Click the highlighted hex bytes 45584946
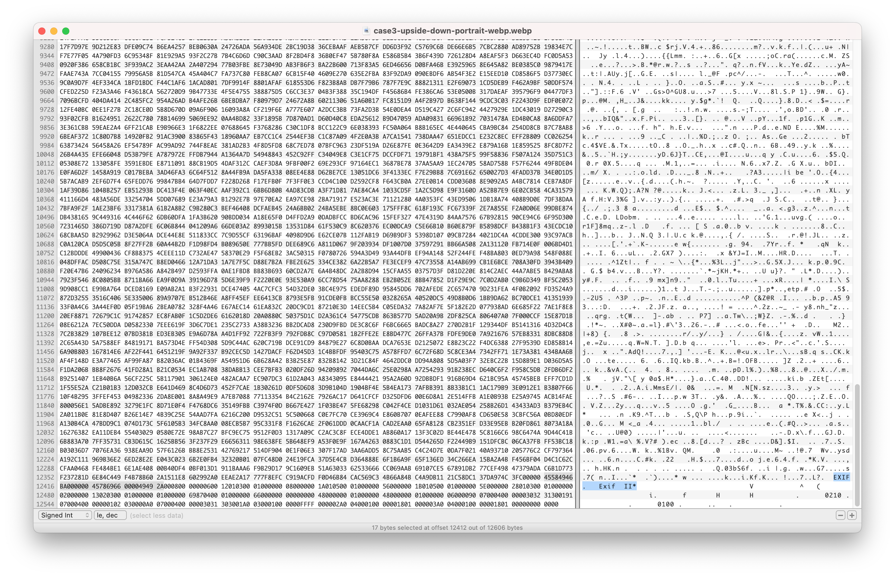Viewport: 895px width, 577px height. click(558, 477)
